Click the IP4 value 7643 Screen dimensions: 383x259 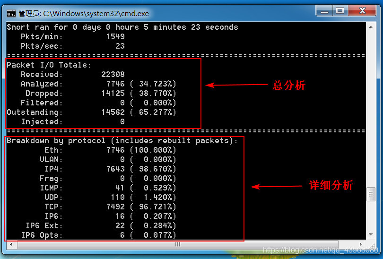115,169
